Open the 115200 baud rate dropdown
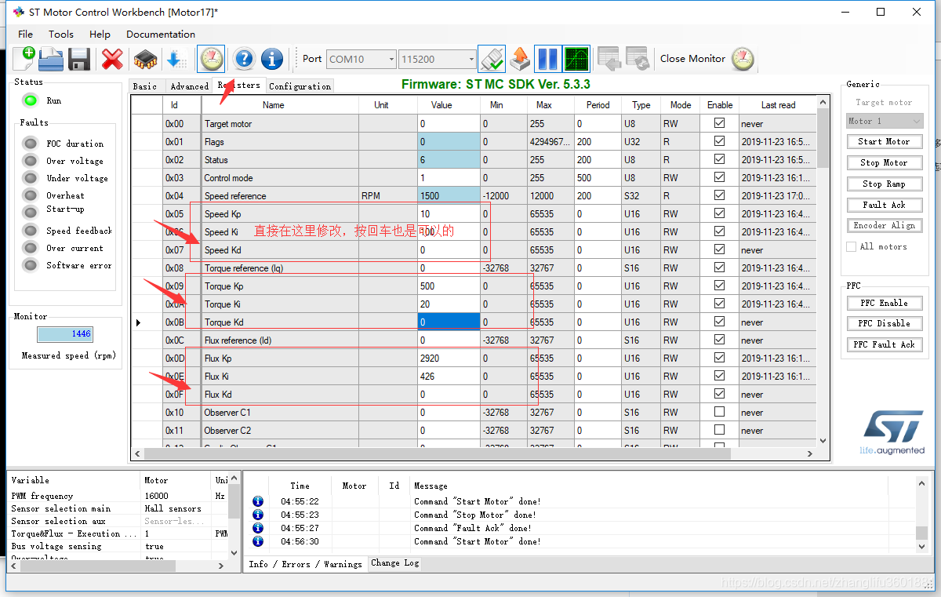Viewport: 941px width, 597px height. coord(438,59)
